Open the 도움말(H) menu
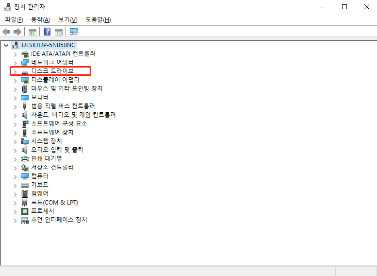The width and height of the screenshot is (377, 276). click(98, 20)
